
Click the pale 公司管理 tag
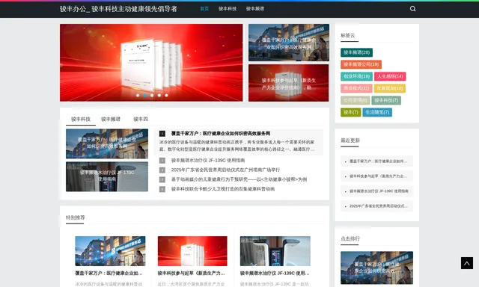[x=356, y=100]
